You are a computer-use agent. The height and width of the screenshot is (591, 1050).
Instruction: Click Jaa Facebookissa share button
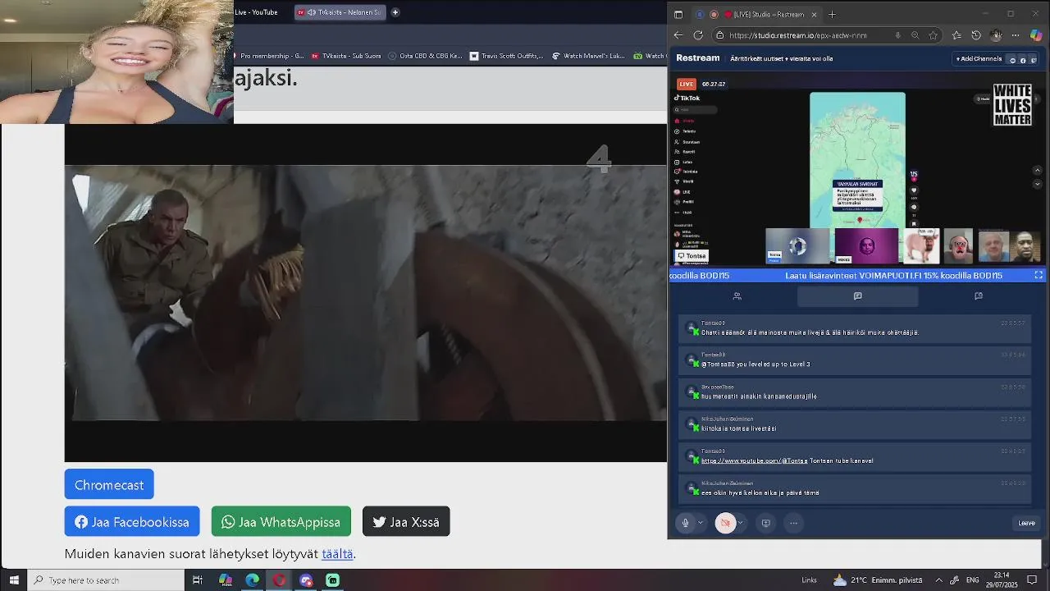[x=132, y=521]
